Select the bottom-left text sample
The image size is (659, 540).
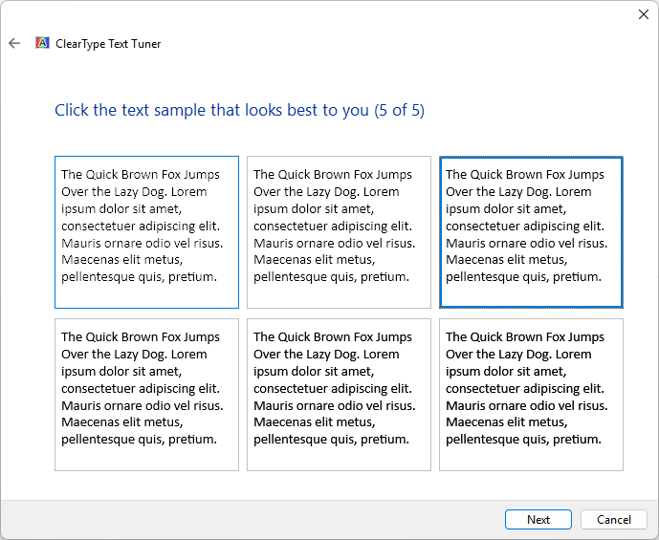[x=146, y=395]
